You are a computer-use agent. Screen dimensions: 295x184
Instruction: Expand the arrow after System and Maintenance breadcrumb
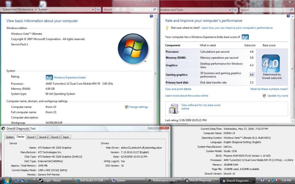coord(36,9)
